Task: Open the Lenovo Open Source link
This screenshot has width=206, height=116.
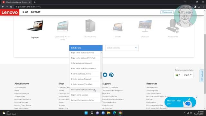Action: [x=23, y=105]
